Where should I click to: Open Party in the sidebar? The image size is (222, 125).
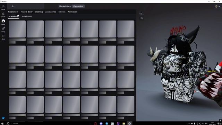click(x=3, y=30)
